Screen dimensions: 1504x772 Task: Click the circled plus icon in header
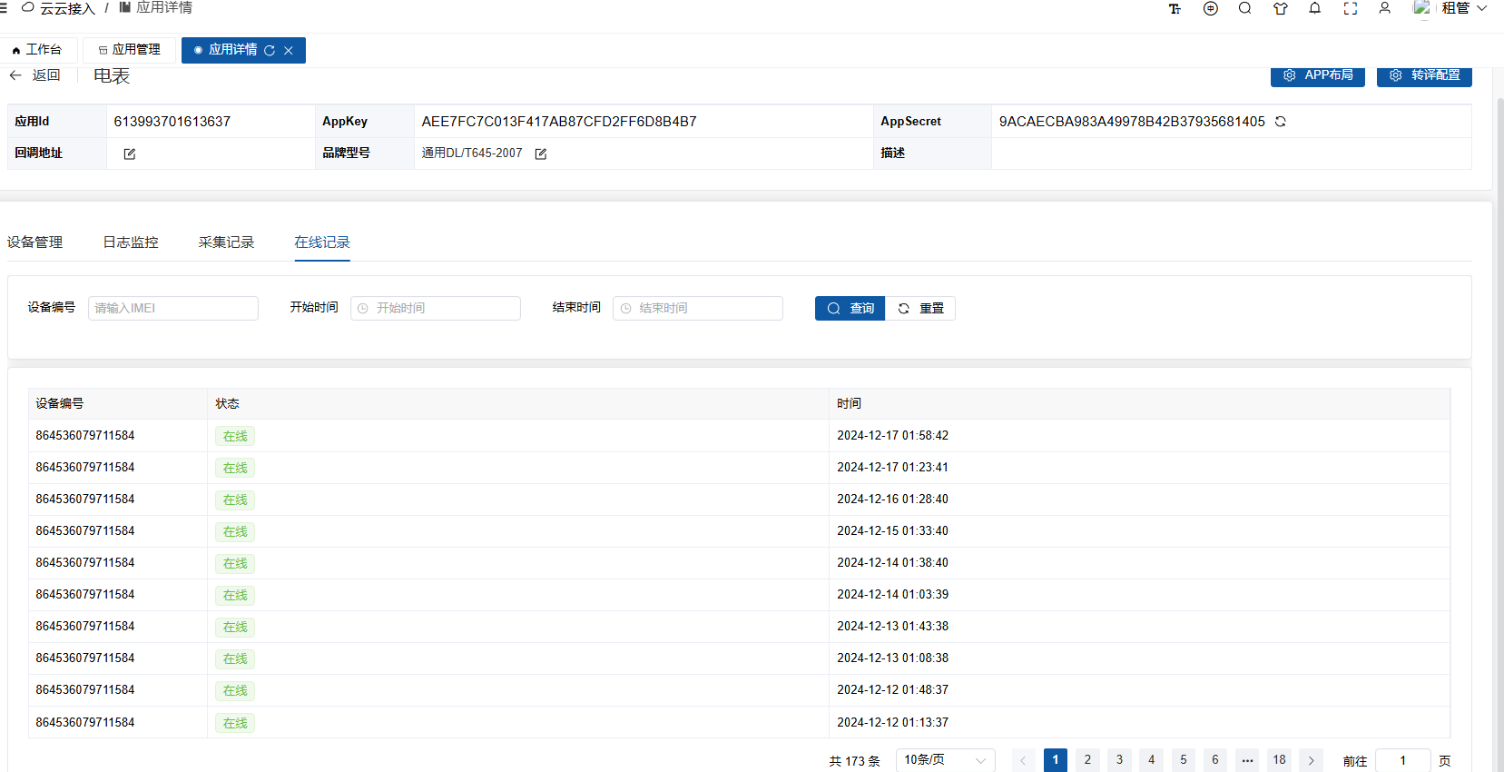pos(1210,8)
